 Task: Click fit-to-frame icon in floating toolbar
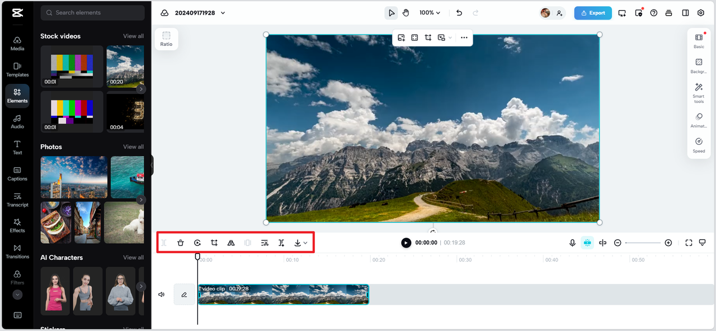tap(414, 37)
